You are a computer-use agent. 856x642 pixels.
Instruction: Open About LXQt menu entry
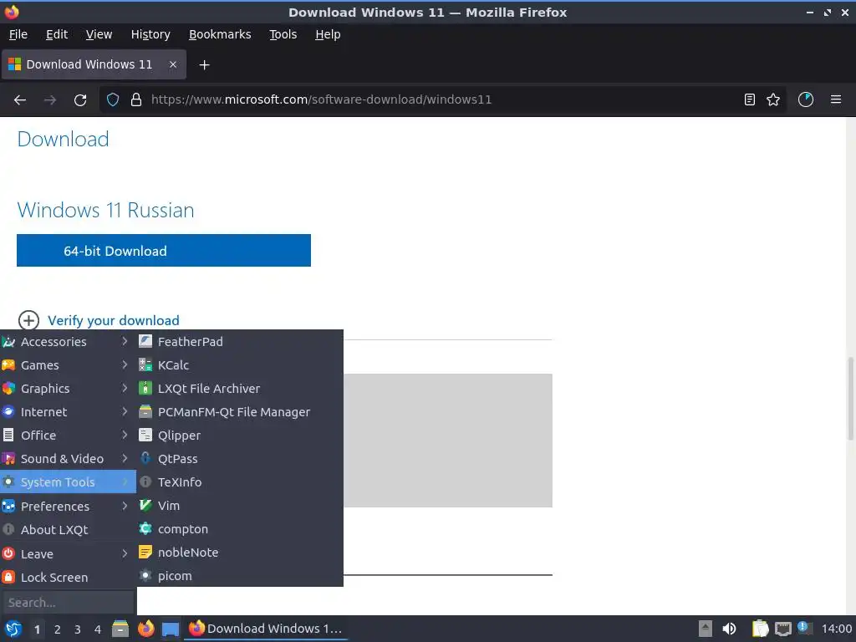[69, 529]
